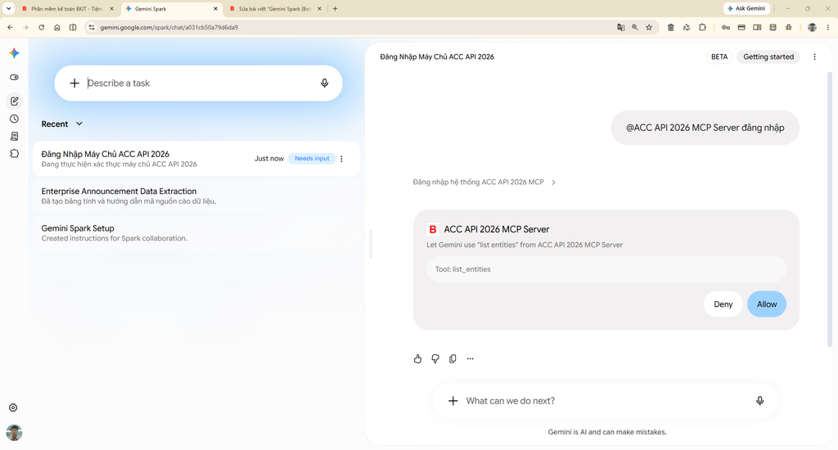Open the settings gear in sidebar

(x=13, y=407)
